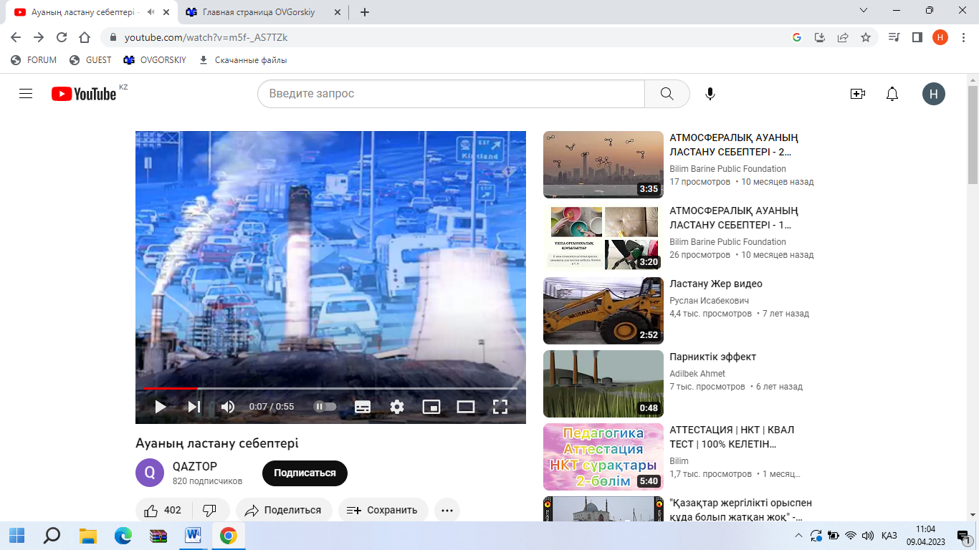Open the QAZTOP channel name link
The height and width of the screenshot is (550, 979).
tap(195, 466)
